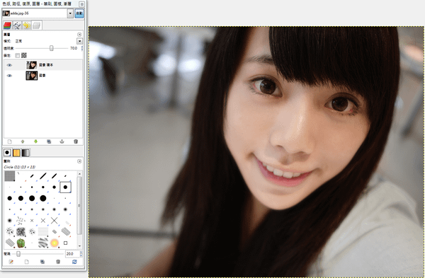Click the blue Auto button
The image size is (425, 278).
tap(79, 13)
